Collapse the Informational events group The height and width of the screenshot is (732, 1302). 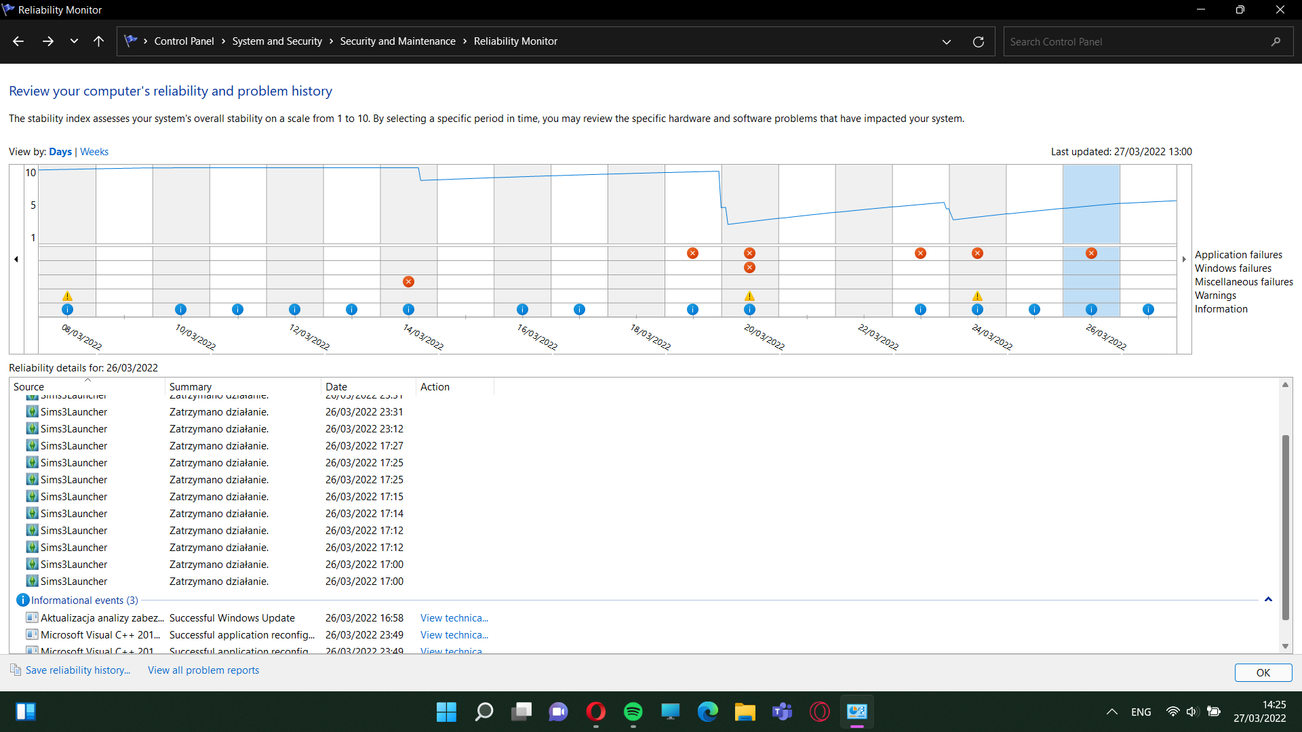[x=1268, y=600]
